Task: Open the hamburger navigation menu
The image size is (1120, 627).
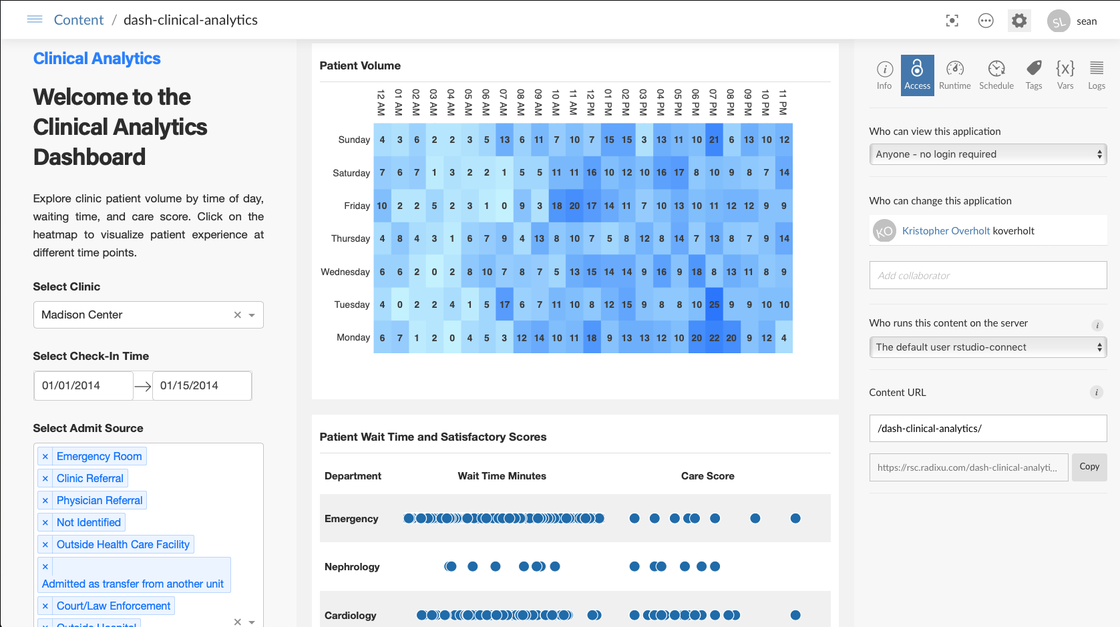Action: click(x=35, y=19)
